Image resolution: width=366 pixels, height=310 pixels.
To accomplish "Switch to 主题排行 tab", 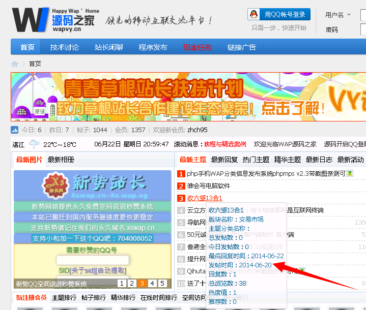I will (64, 298).
